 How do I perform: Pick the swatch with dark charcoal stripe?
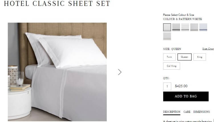(x=176, y=27)
